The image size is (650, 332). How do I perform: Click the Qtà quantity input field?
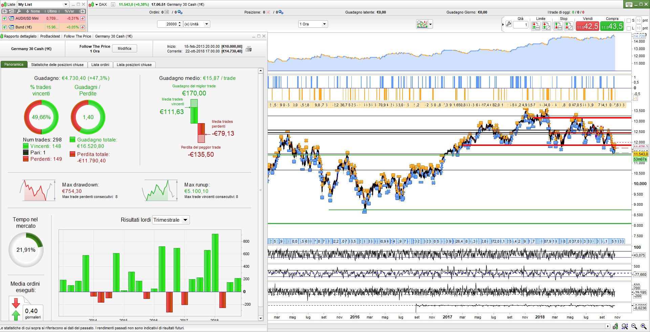coord(521,25)
